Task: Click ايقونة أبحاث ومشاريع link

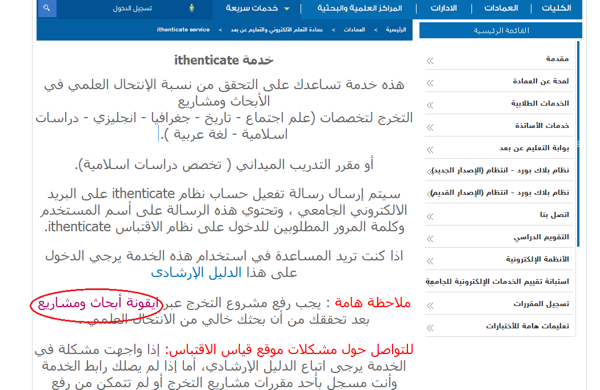Action: tap(98, 303)
